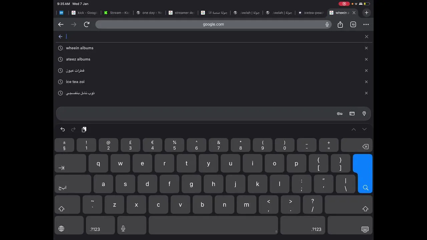Screen dimensions: 427x240
Task: Switch to the "kick - Google" tab
Action: [84, 13]
